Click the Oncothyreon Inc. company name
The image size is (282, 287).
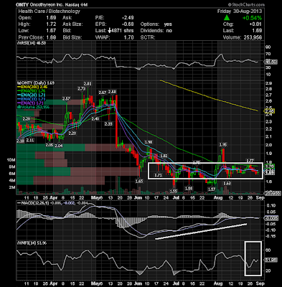click(x=46, y=4)
